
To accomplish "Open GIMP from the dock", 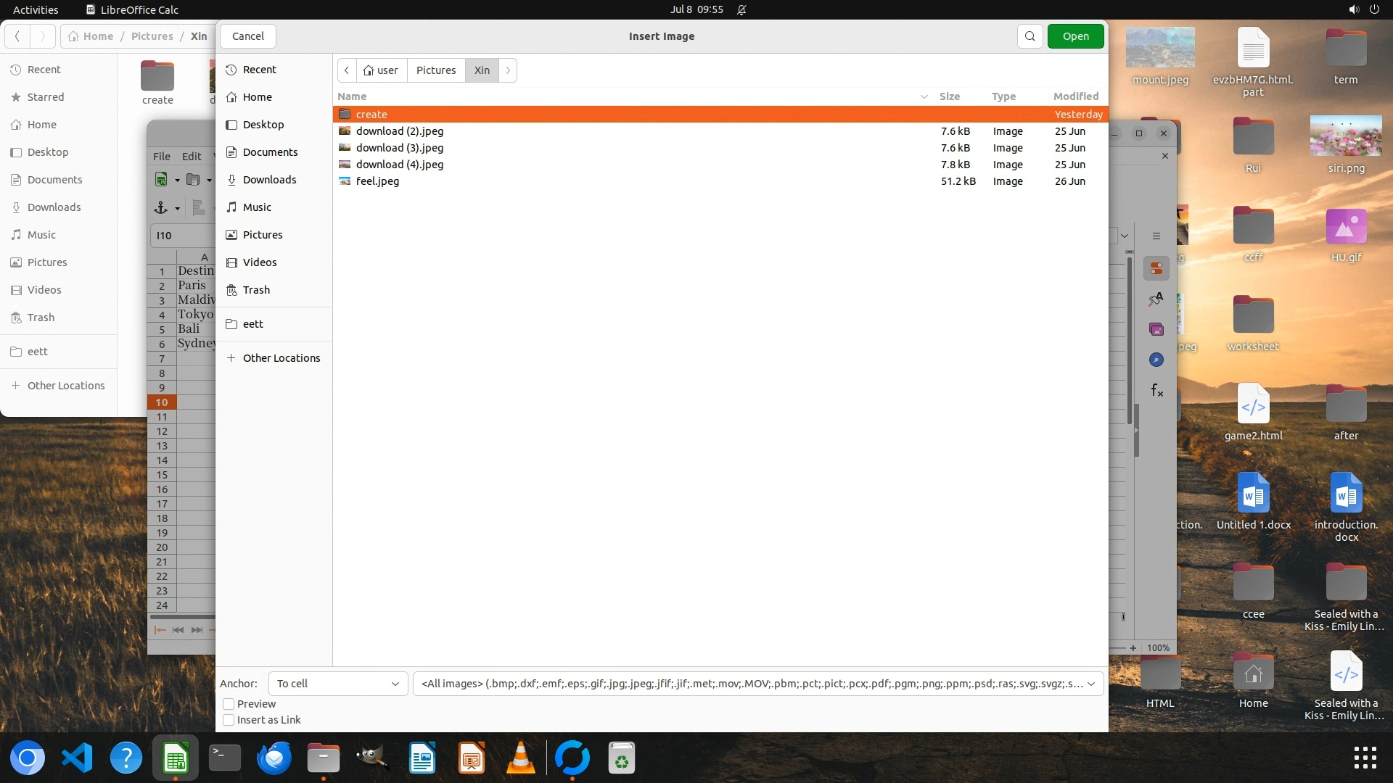I will pos(372,758).
